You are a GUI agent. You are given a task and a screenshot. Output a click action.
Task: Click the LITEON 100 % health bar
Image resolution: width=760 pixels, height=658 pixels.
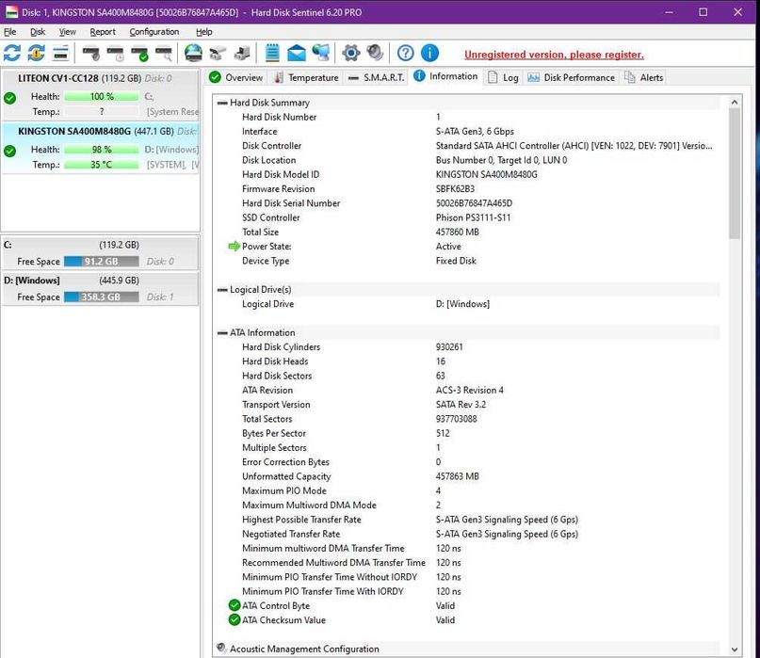(x=102, y=96)
